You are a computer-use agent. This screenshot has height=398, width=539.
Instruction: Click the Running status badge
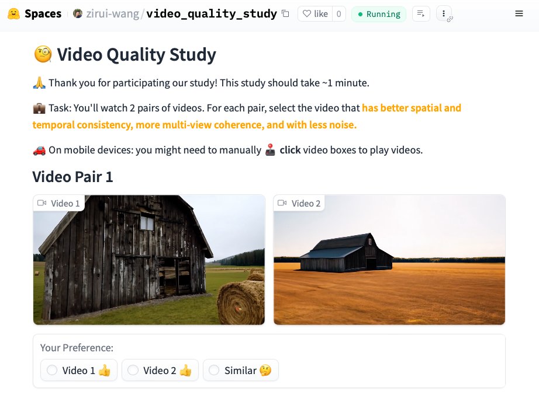click(x=379, y=14)
